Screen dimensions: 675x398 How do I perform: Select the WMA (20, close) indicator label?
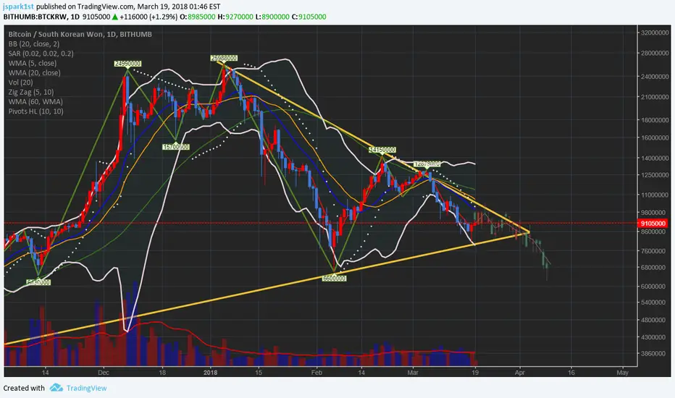coord(35,72)
